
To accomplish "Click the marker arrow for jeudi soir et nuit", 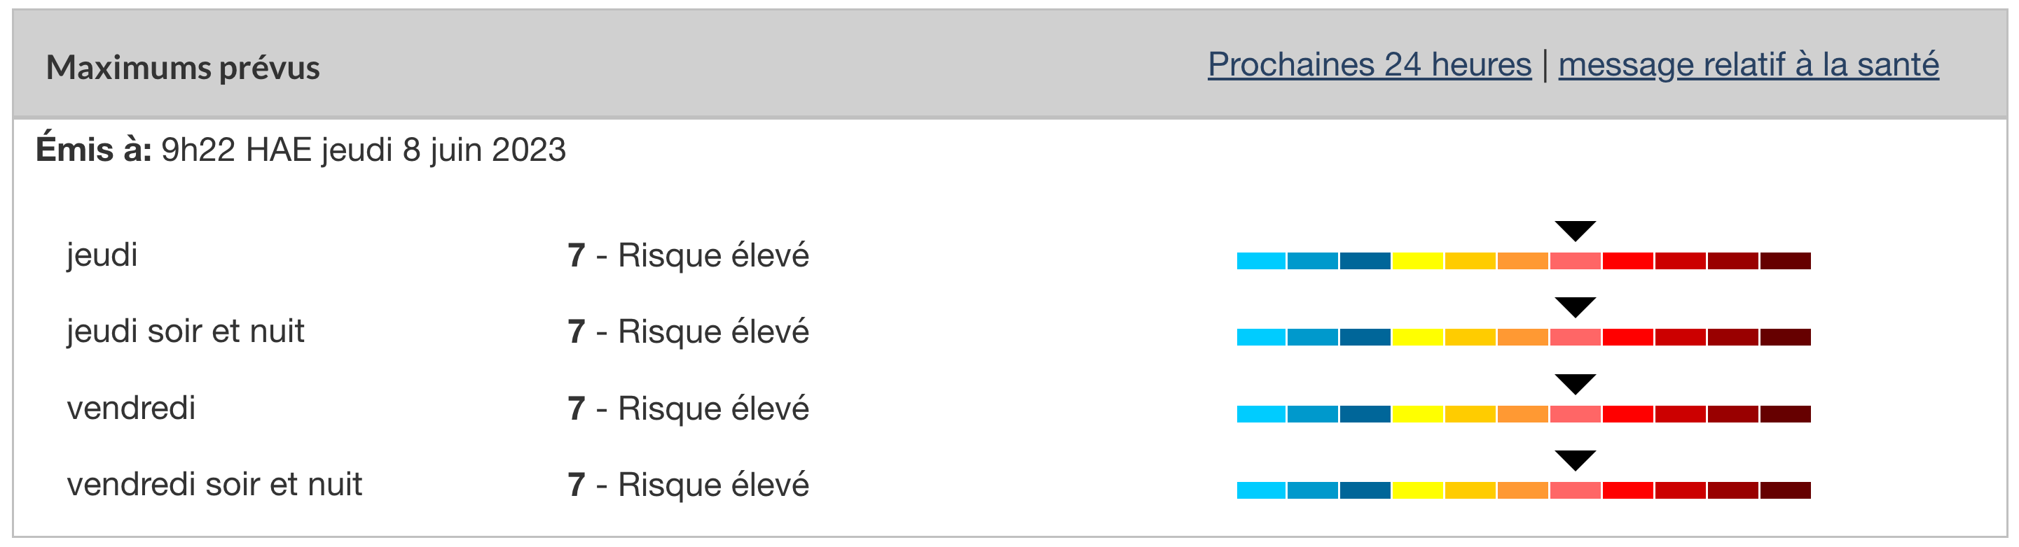I will click(x=1576, y=308).
